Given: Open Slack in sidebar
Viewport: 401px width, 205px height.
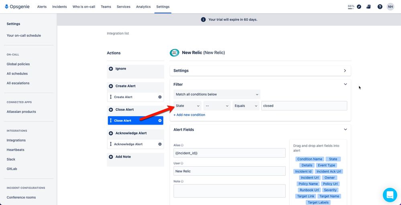Looking at the screenshot, I should coord(11,159).
